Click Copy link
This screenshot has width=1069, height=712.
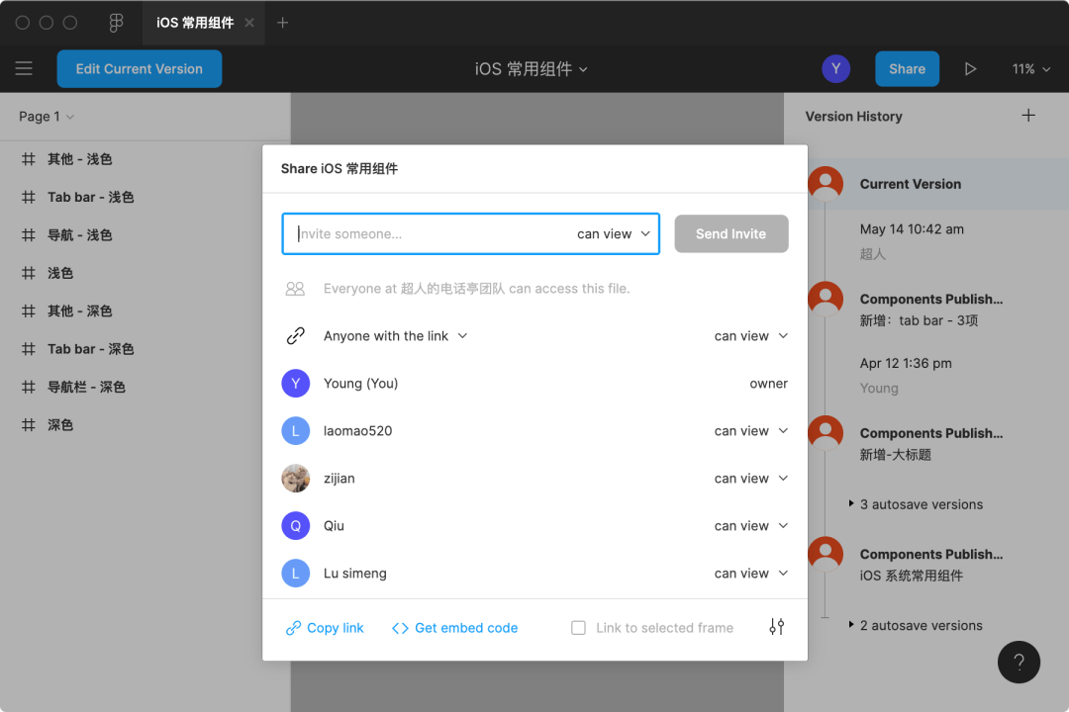325,628
